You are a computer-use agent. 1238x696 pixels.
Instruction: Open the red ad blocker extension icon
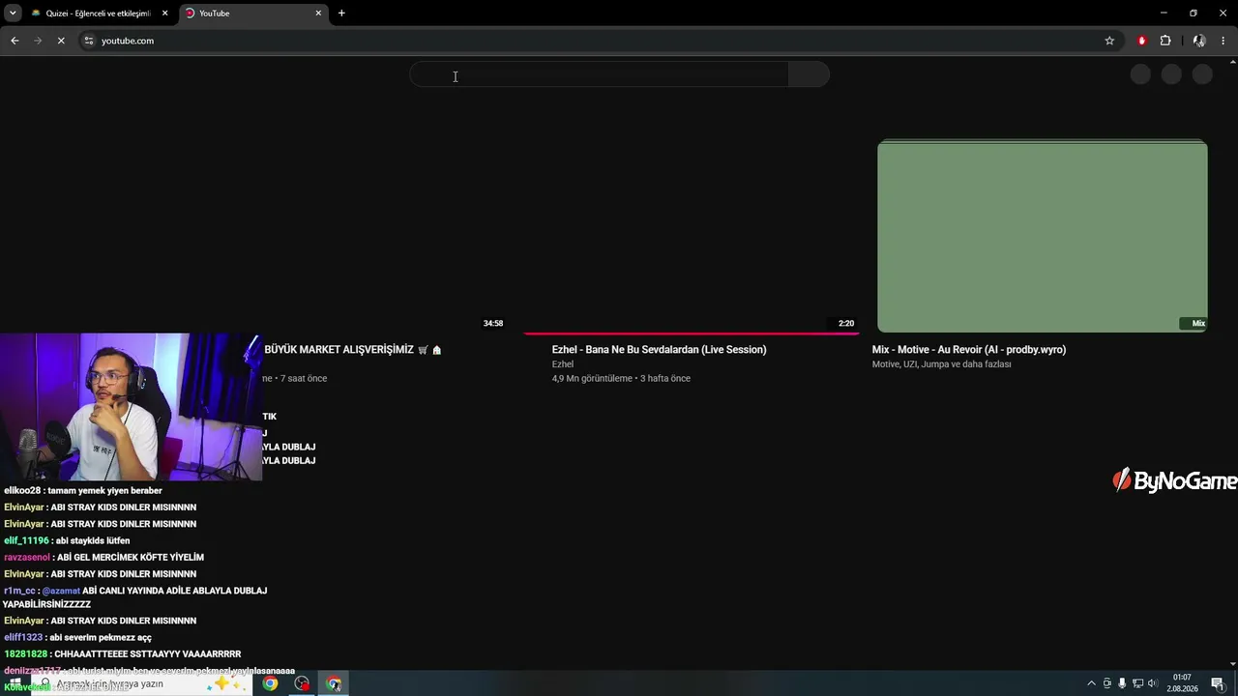(x=1142, y=41)
